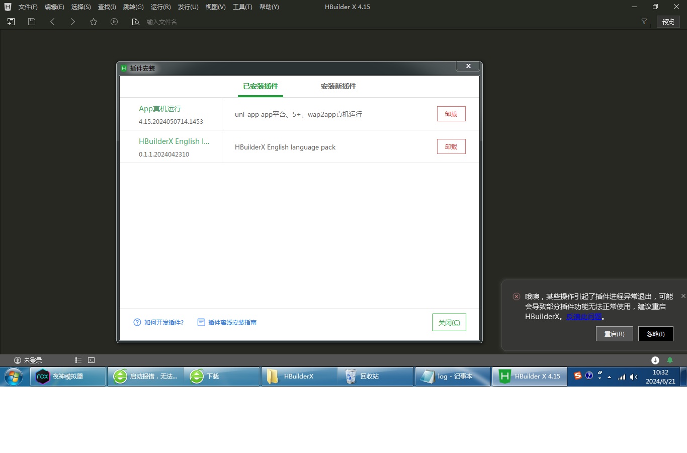Viewport: 687px width, 453px height.
Task: Click 忽略(I) ignore button in notification
Action: 656,334
